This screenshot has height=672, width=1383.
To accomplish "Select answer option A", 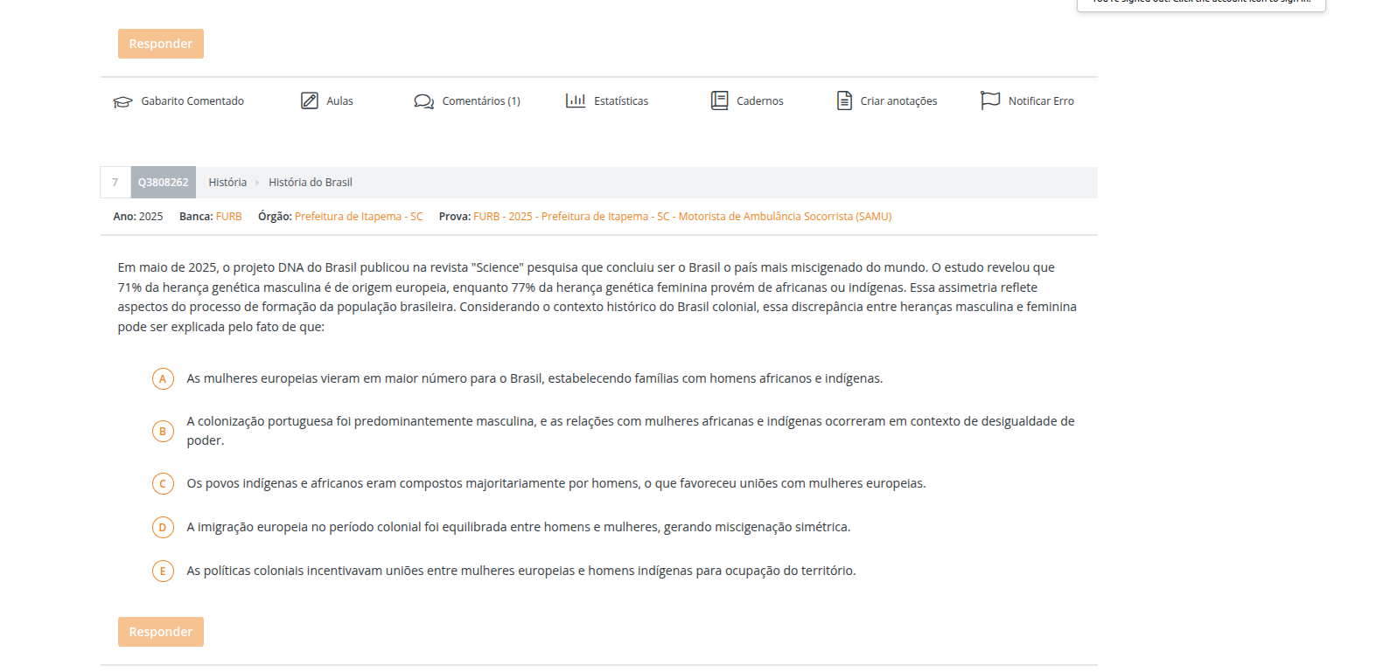I will [x=163, y=378].
